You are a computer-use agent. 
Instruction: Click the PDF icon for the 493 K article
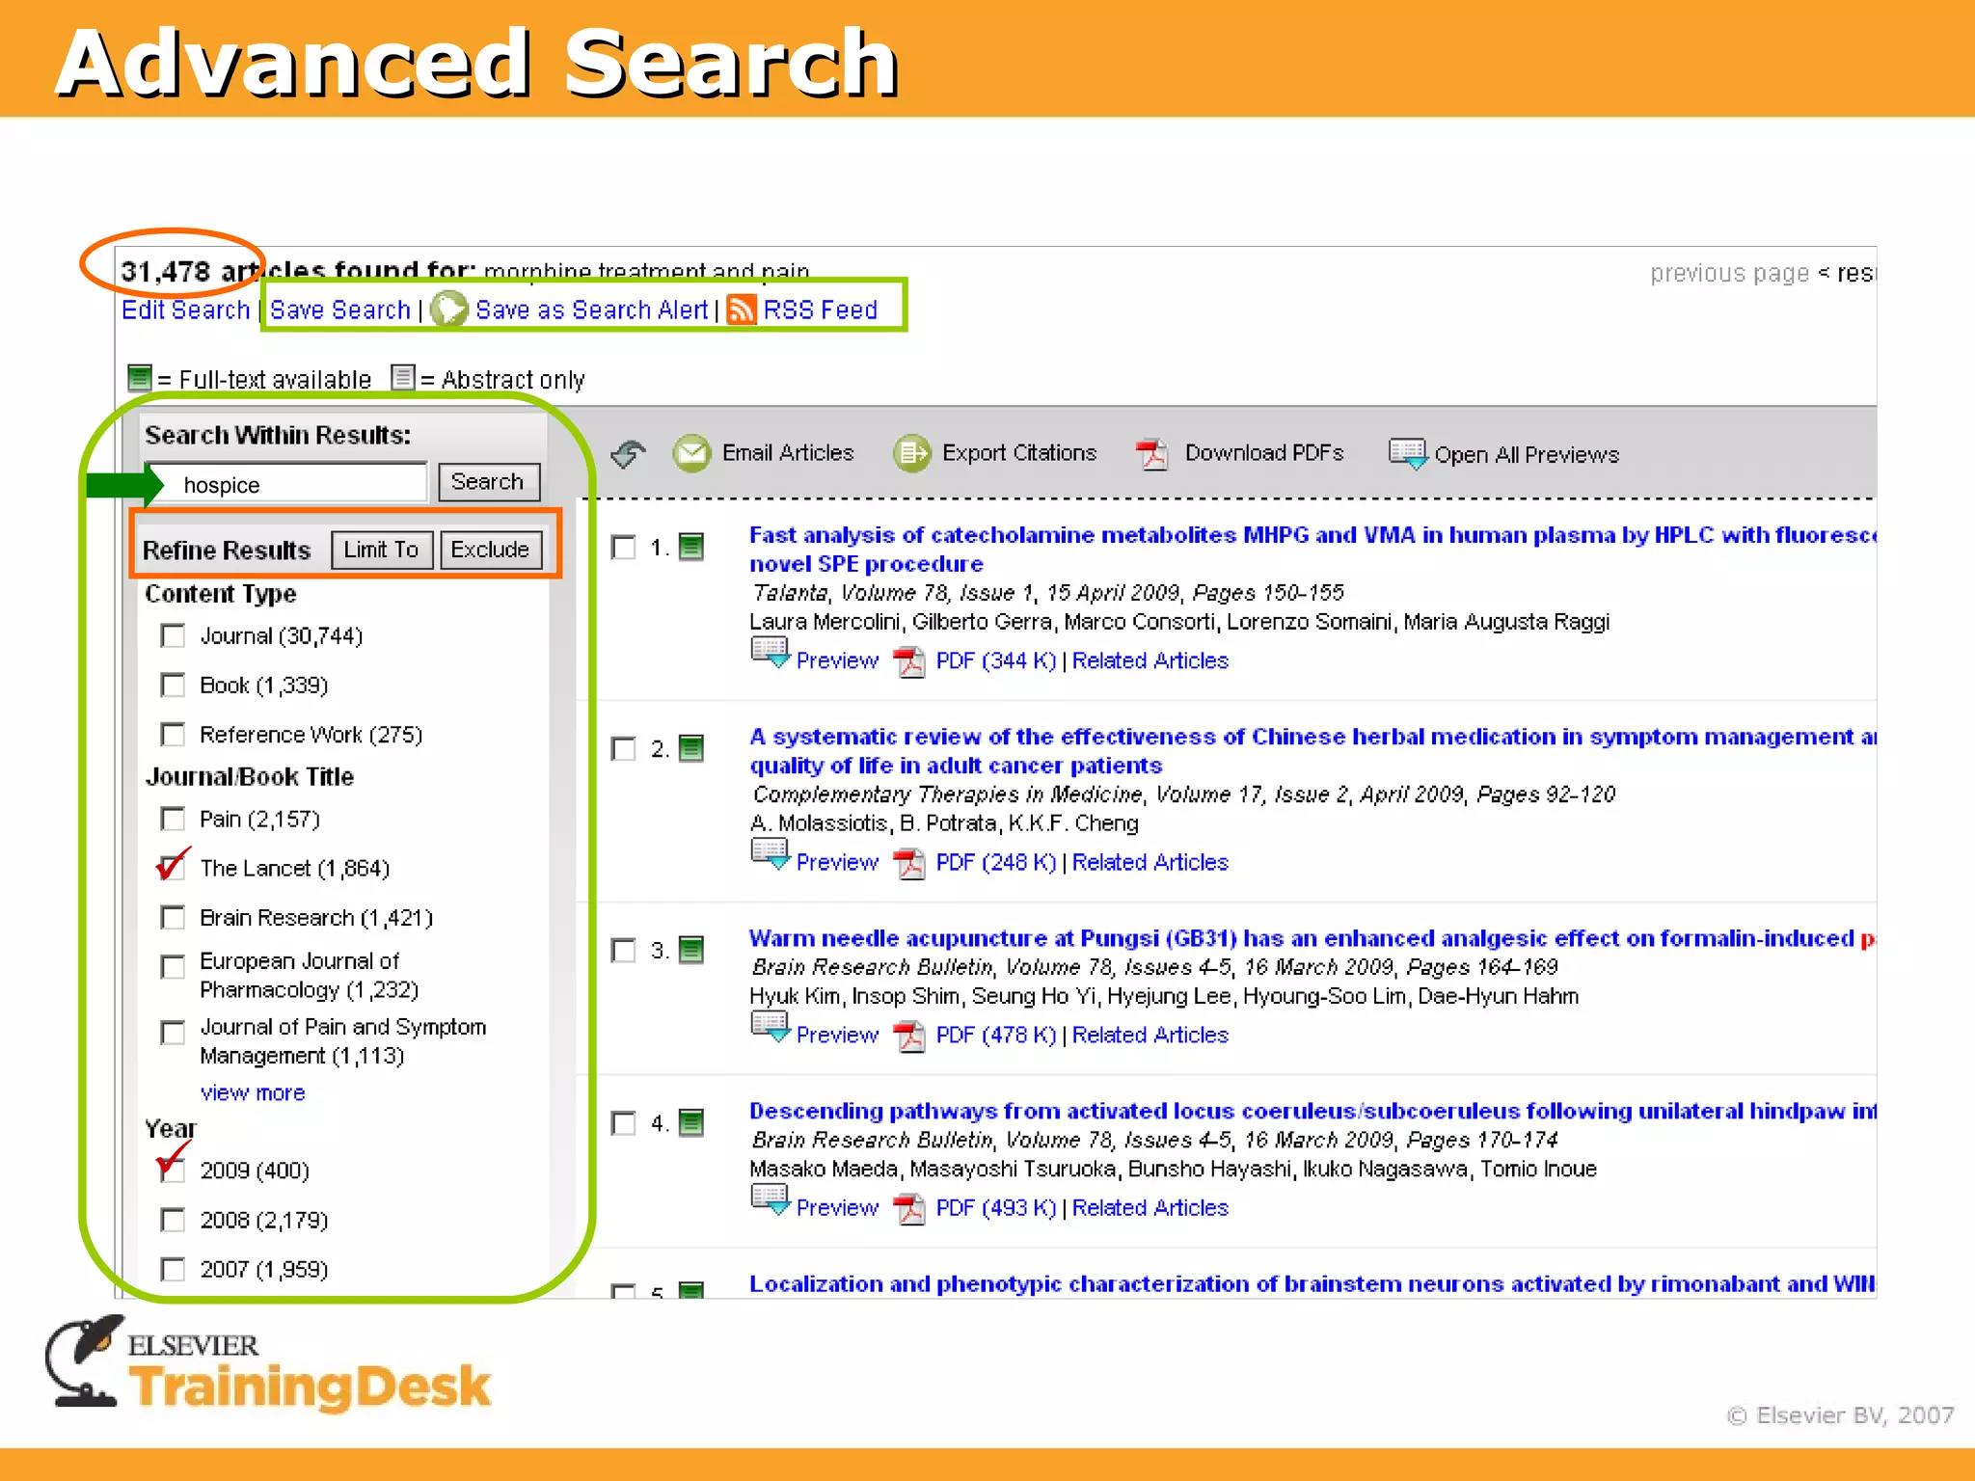908,1208
